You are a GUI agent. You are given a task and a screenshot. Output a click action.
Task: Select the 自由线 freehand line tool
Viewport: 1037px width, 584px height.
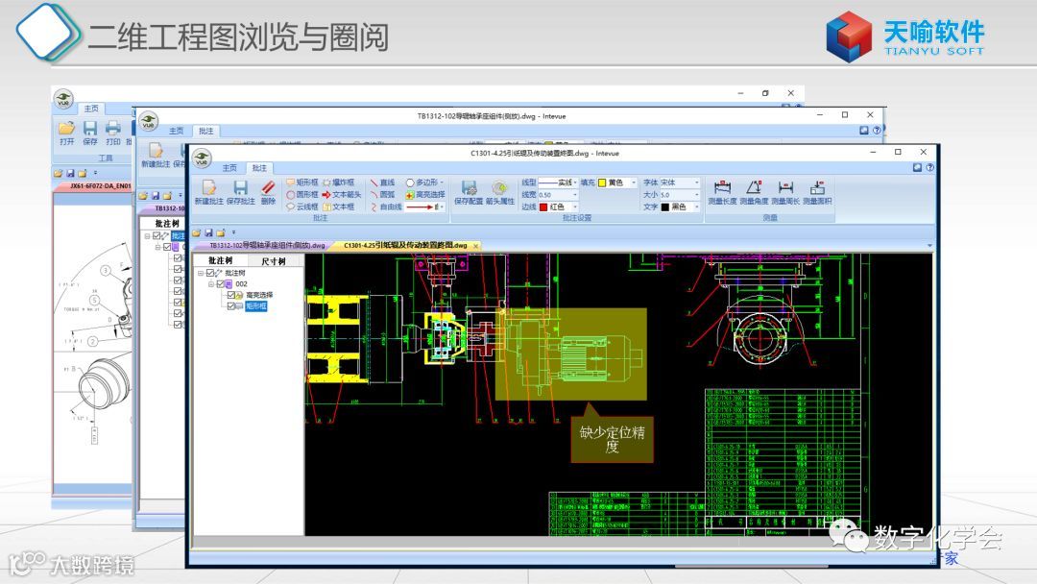(386, 207)
